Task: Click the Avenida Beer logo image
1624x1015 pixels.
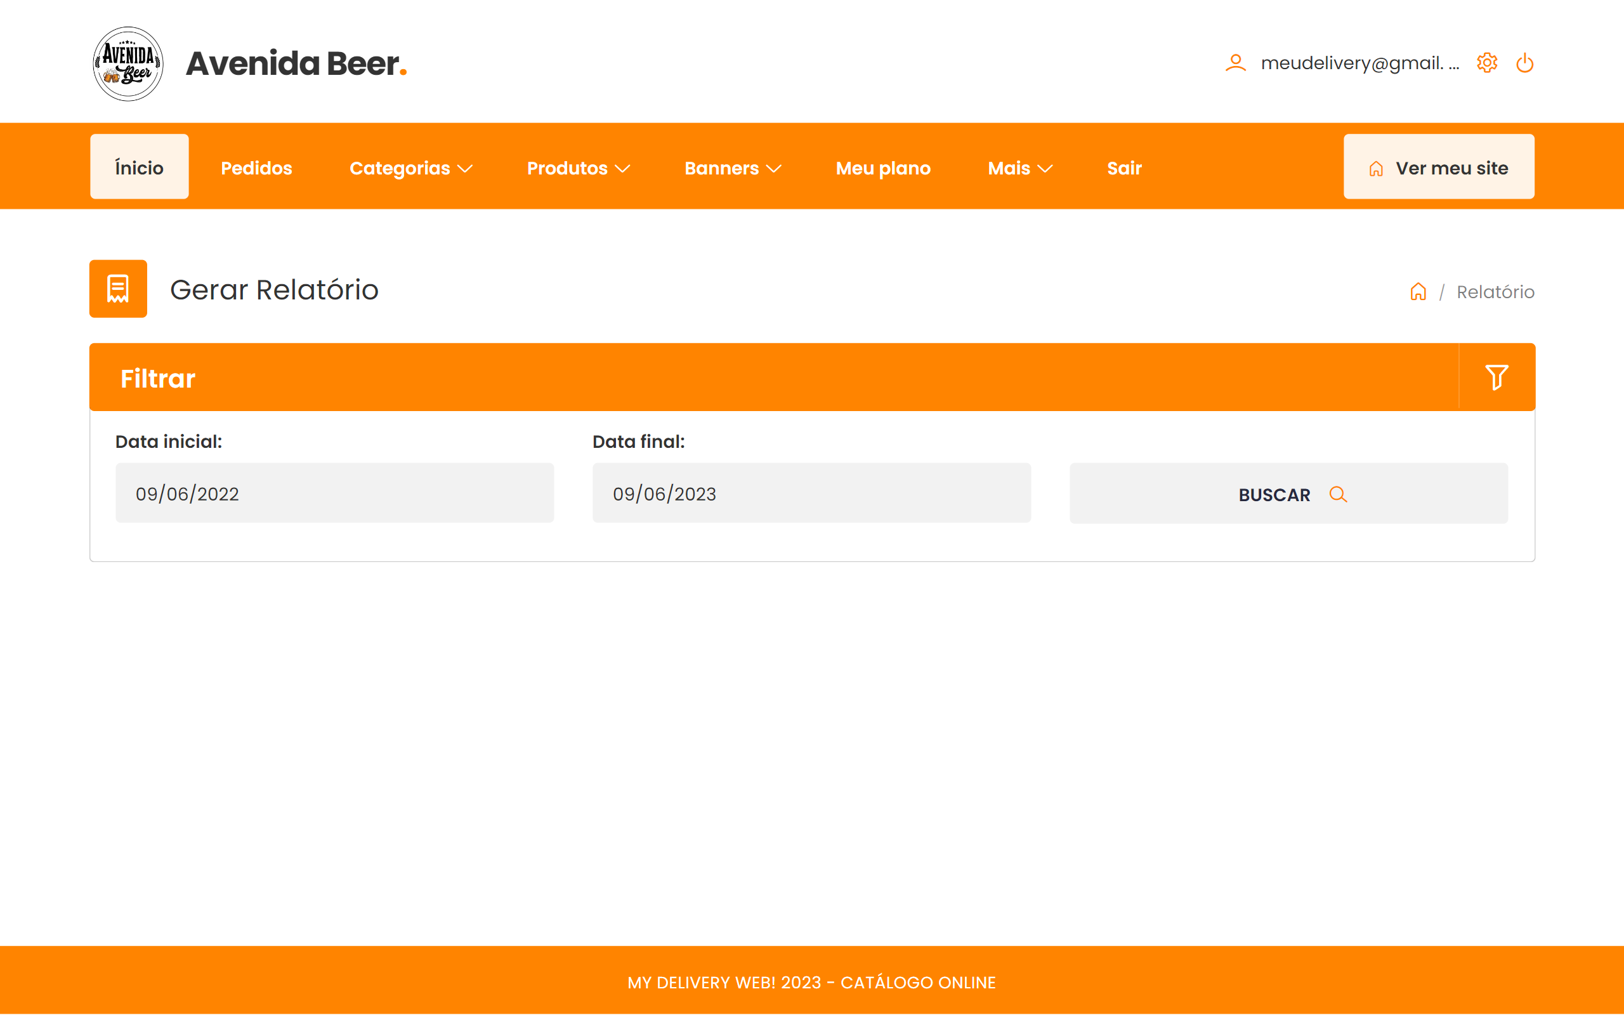Action: (128, 64)
